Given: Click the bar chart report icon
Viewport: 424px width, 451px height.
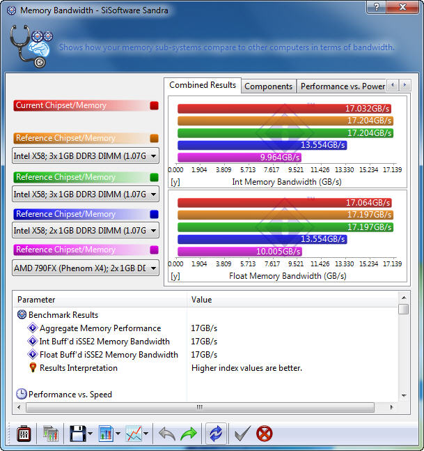Looking at the screenshot, I should [106, 434].
